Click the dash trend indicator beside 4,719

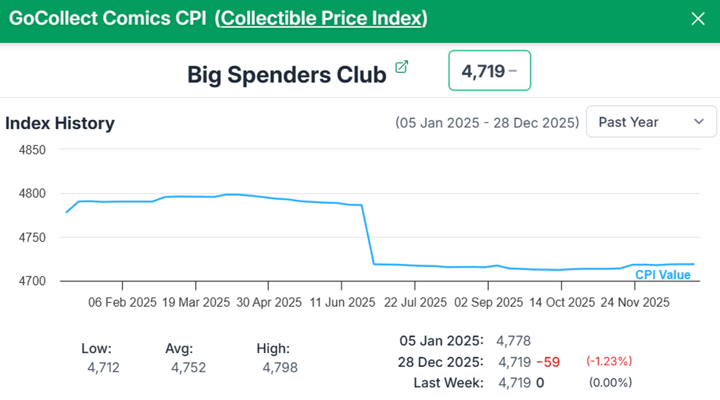click(512, 71)
